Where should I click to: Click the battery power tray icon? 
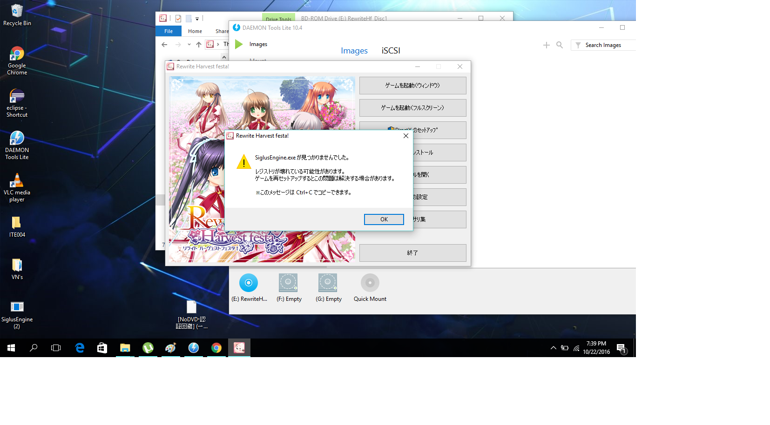coord(565,348)
